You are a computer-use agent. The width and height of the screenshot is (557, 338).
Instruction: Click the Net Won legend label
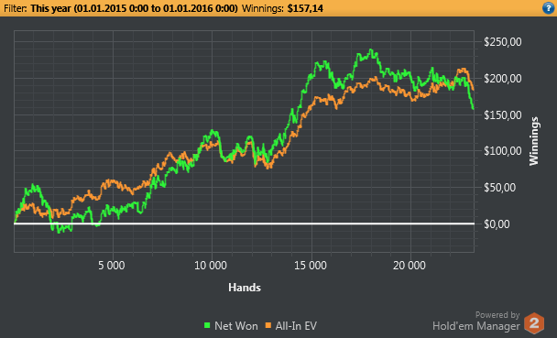[x=235, y=325]
